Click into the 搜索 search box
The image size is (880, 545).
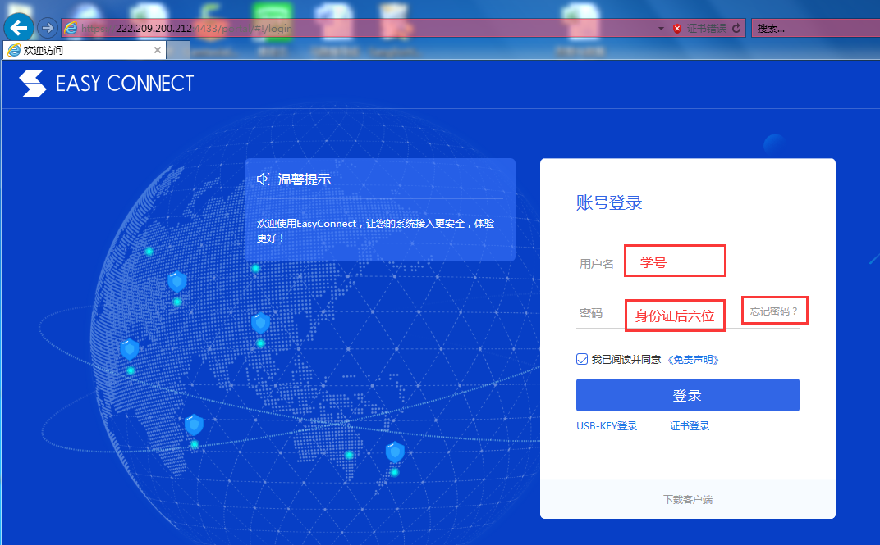tap(815, 29)
